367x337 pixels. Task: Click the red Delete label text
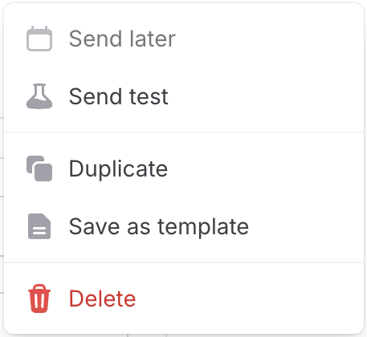pos(102,298)
